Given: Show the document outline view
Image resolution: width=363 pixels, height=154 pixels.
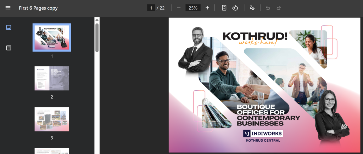Looking at the screenshot, I should (9, 48).
